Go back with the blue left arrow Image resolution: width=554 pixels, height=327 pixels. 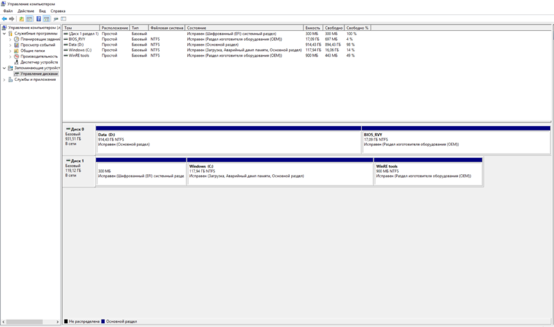point(4,19)
